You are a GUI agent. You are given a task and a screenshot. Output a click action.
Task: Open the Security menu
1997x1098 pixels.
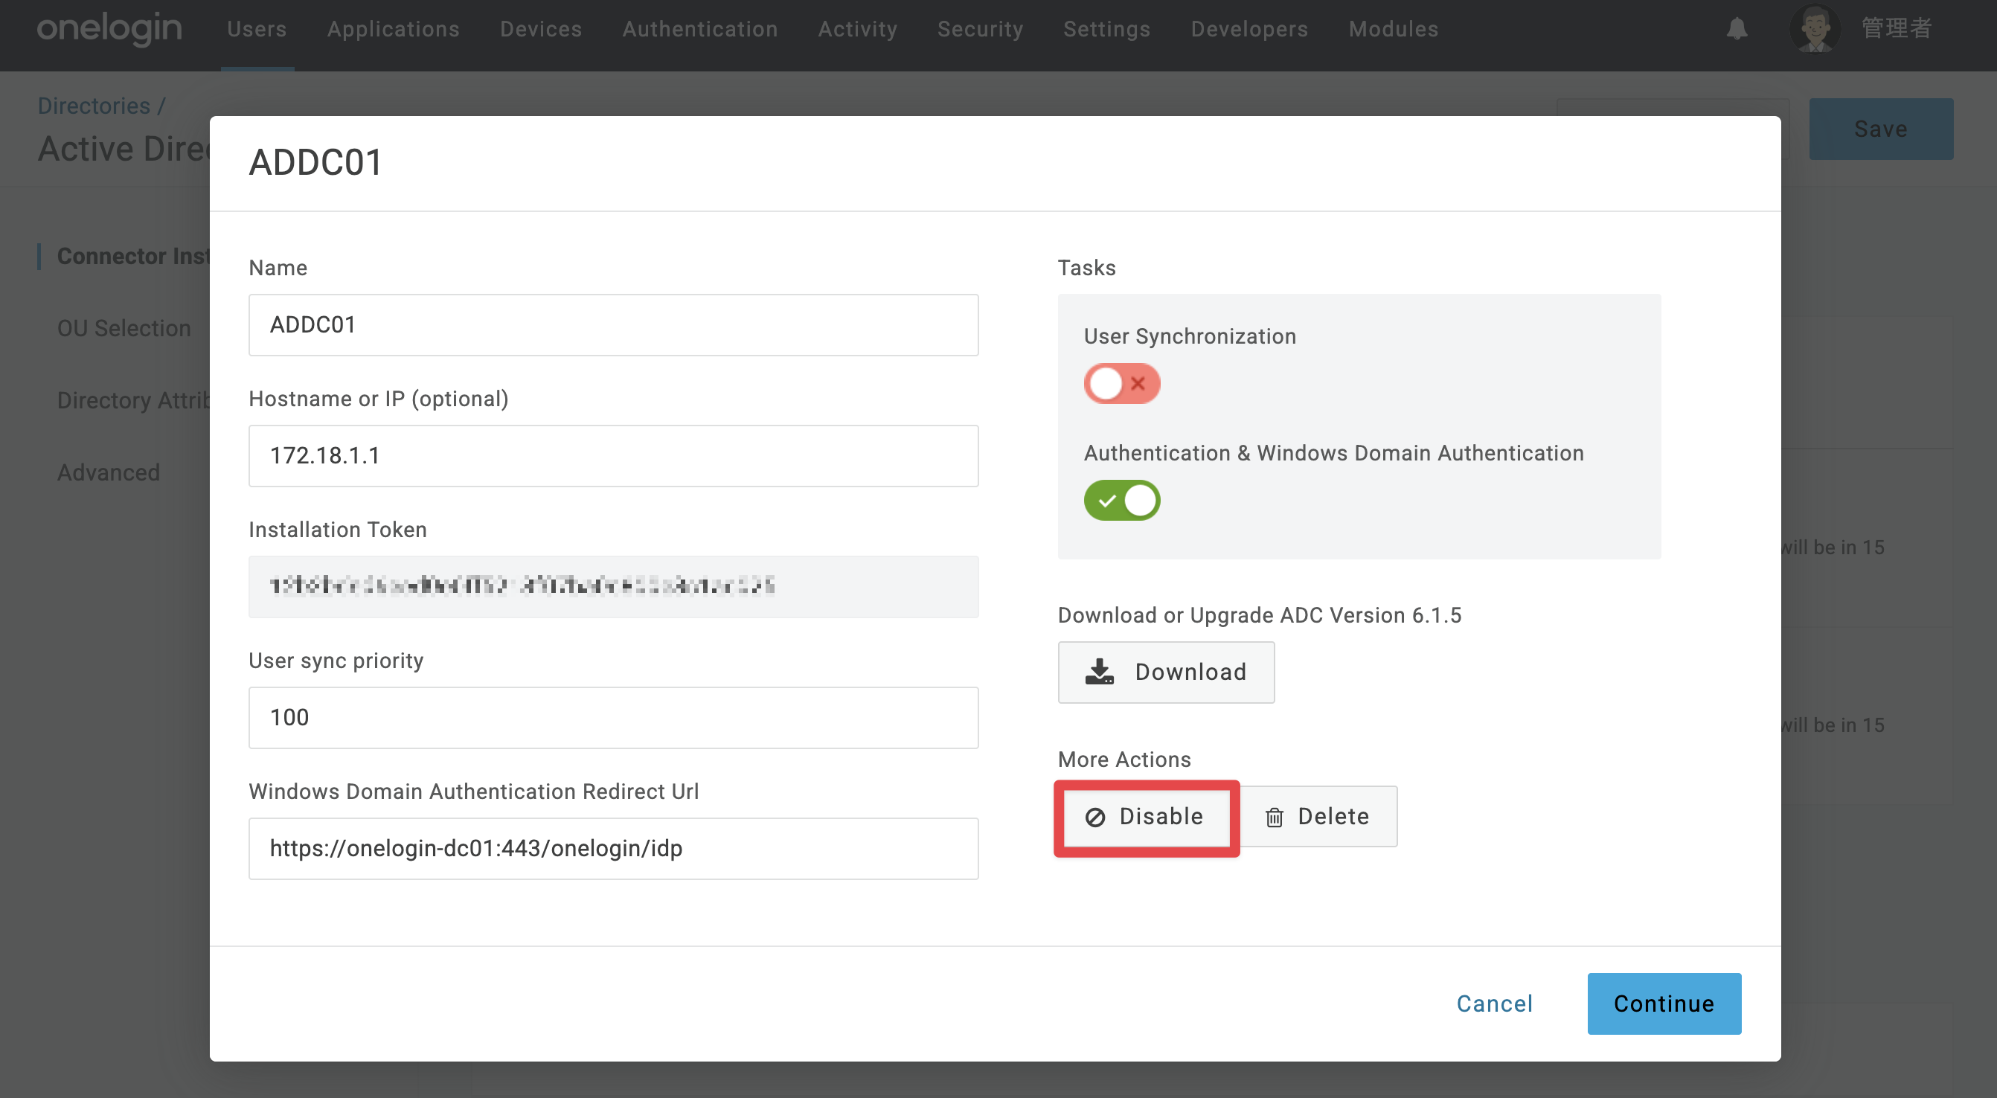point(980,30)
